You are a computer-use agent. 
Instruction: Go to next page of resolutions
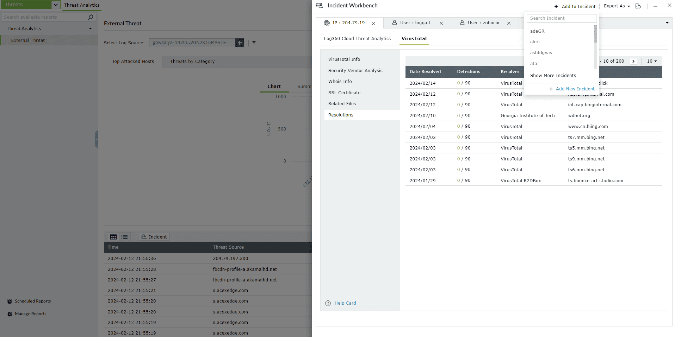pos(633,61)
